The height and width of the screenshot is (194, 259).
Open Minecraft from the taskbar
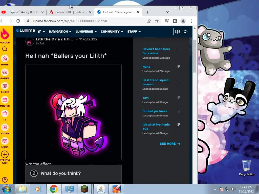(x=84, y=189)
